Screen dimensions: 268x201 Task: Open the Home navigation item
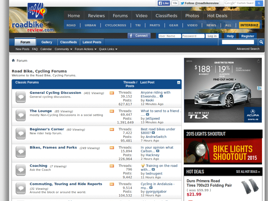coord(74,16)
